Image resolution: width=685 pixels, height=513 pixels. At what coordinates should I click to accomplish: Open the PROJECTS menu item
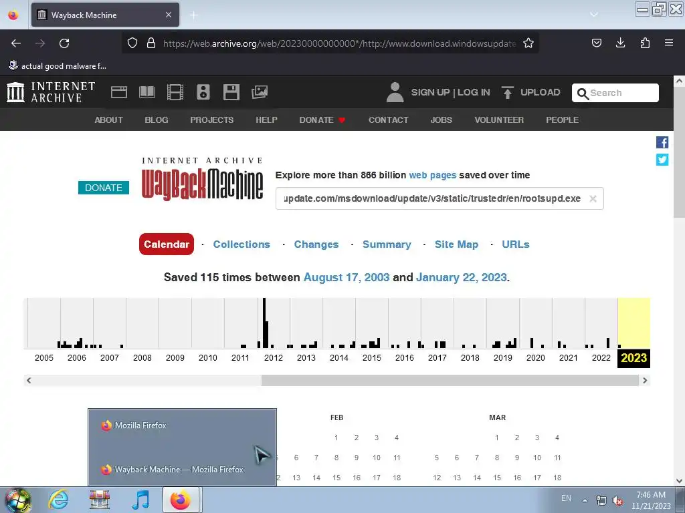(212, 120)
